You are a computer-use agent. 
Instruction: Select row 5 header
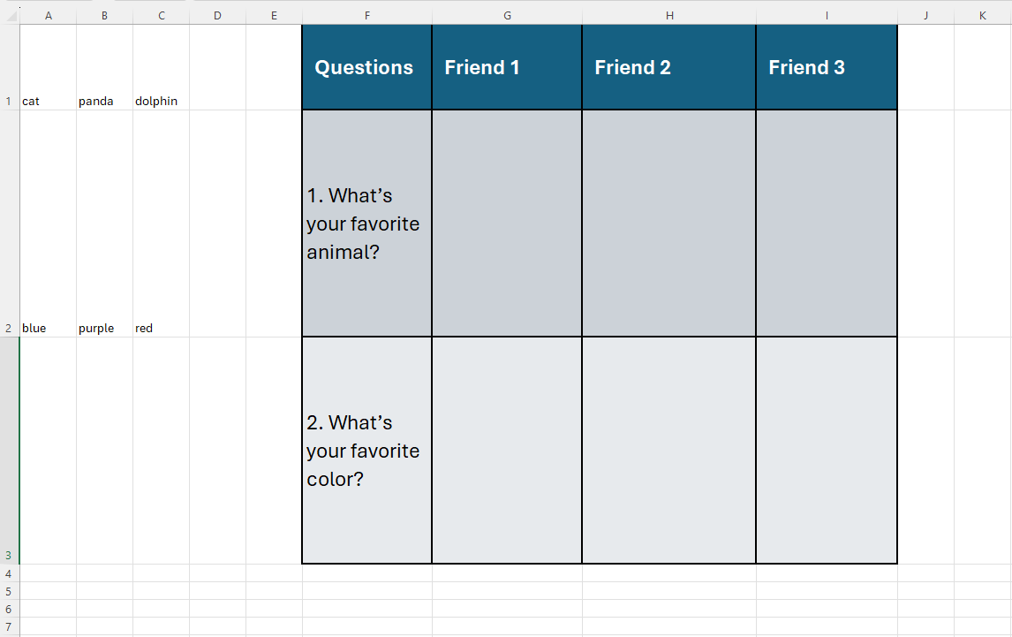[x=9, y=591]
